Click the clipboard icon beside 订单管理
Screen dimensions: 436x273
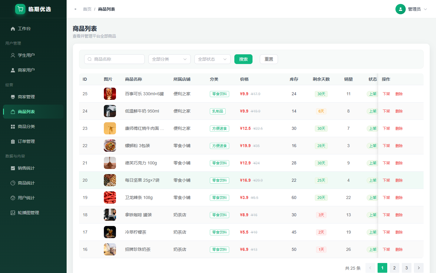point(13,141)
